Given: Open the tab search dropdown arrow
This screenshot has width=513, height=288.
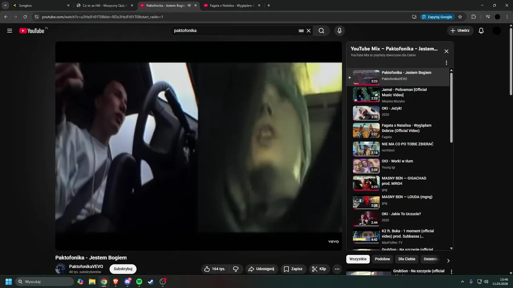Looking at the screenshot, I should click(5, 6).
